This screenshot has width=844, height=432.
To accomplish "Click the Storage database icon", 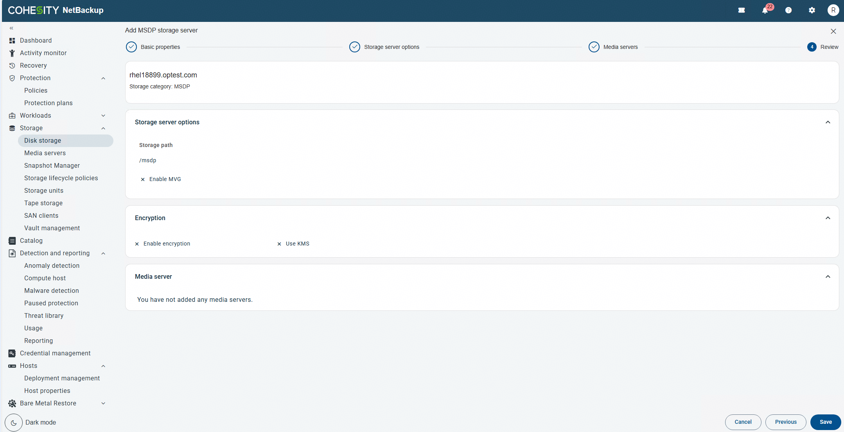I will (x=12, y=128).
